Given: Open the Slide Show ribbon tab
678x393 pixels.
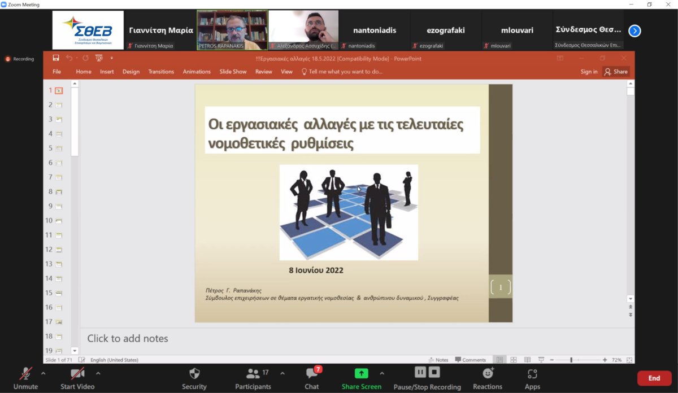Looking at the screenshot, I should tap(233, 72).
